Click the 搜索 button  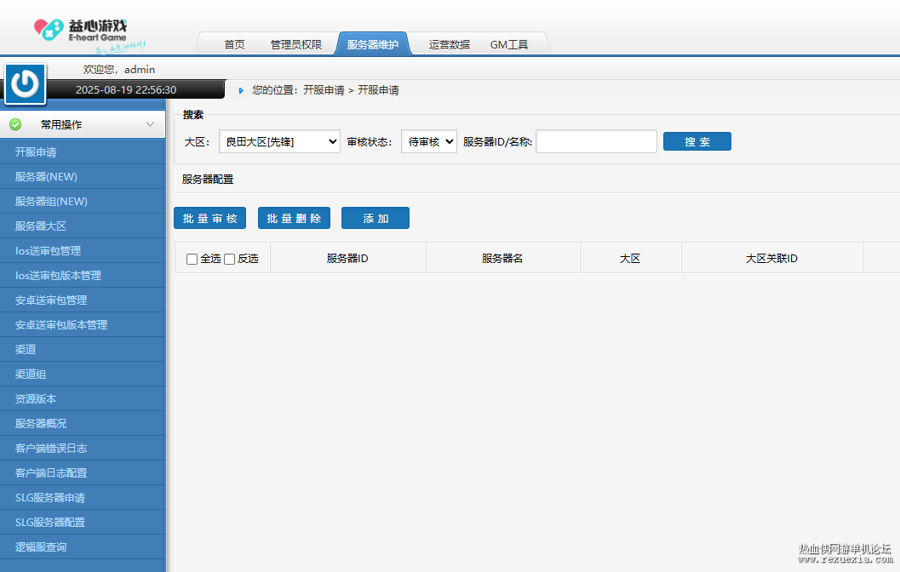(696, 141)
